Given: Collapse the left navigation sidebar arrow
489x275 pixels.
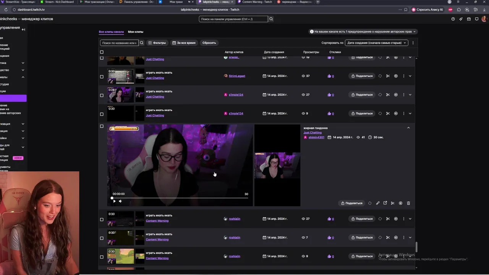Looking at the screenshot, I should (23, 29).
